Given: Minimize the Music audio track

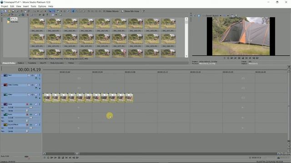Looking at the screenshot, I should tap(2, 115).
